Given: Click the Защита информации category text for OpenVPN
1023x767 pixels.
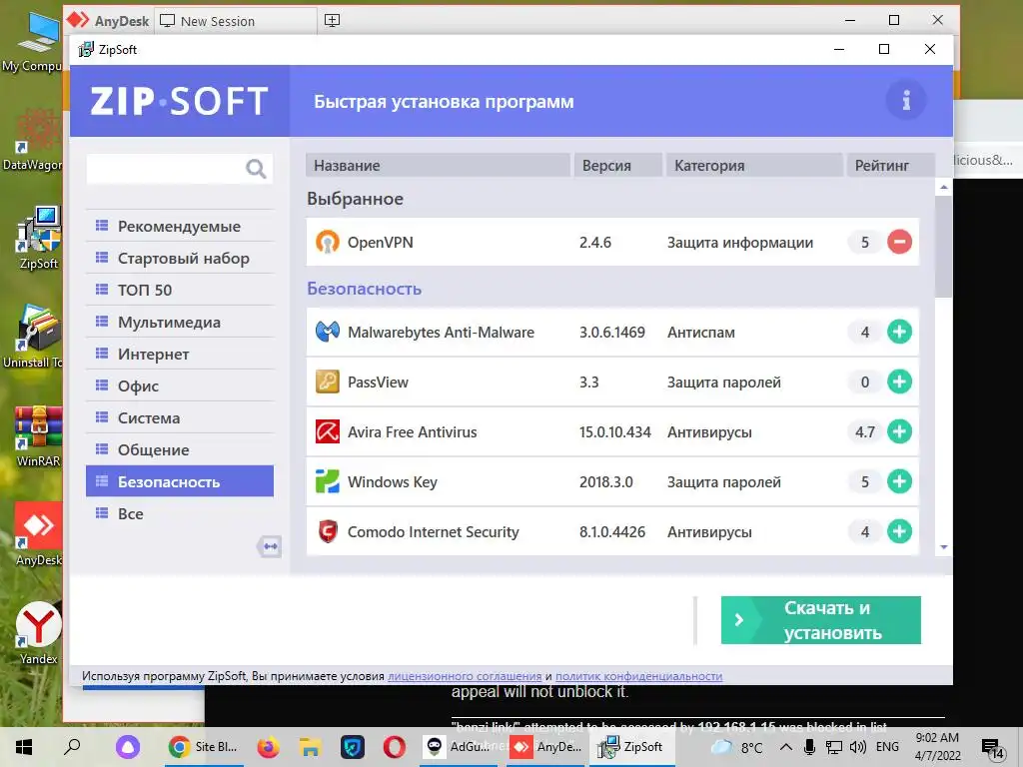Looking at the screenshot, I should (740, 243).
